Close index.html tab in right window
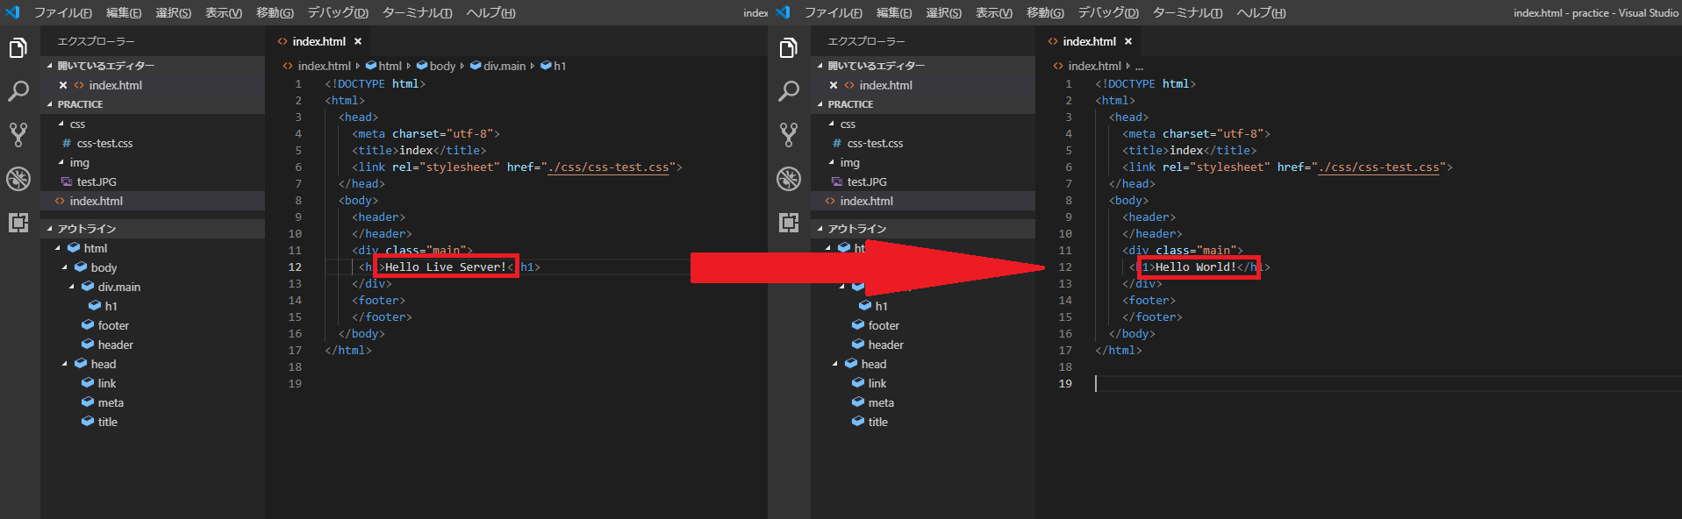This screenshot has height=519, width=1682. coord(1128,41)
